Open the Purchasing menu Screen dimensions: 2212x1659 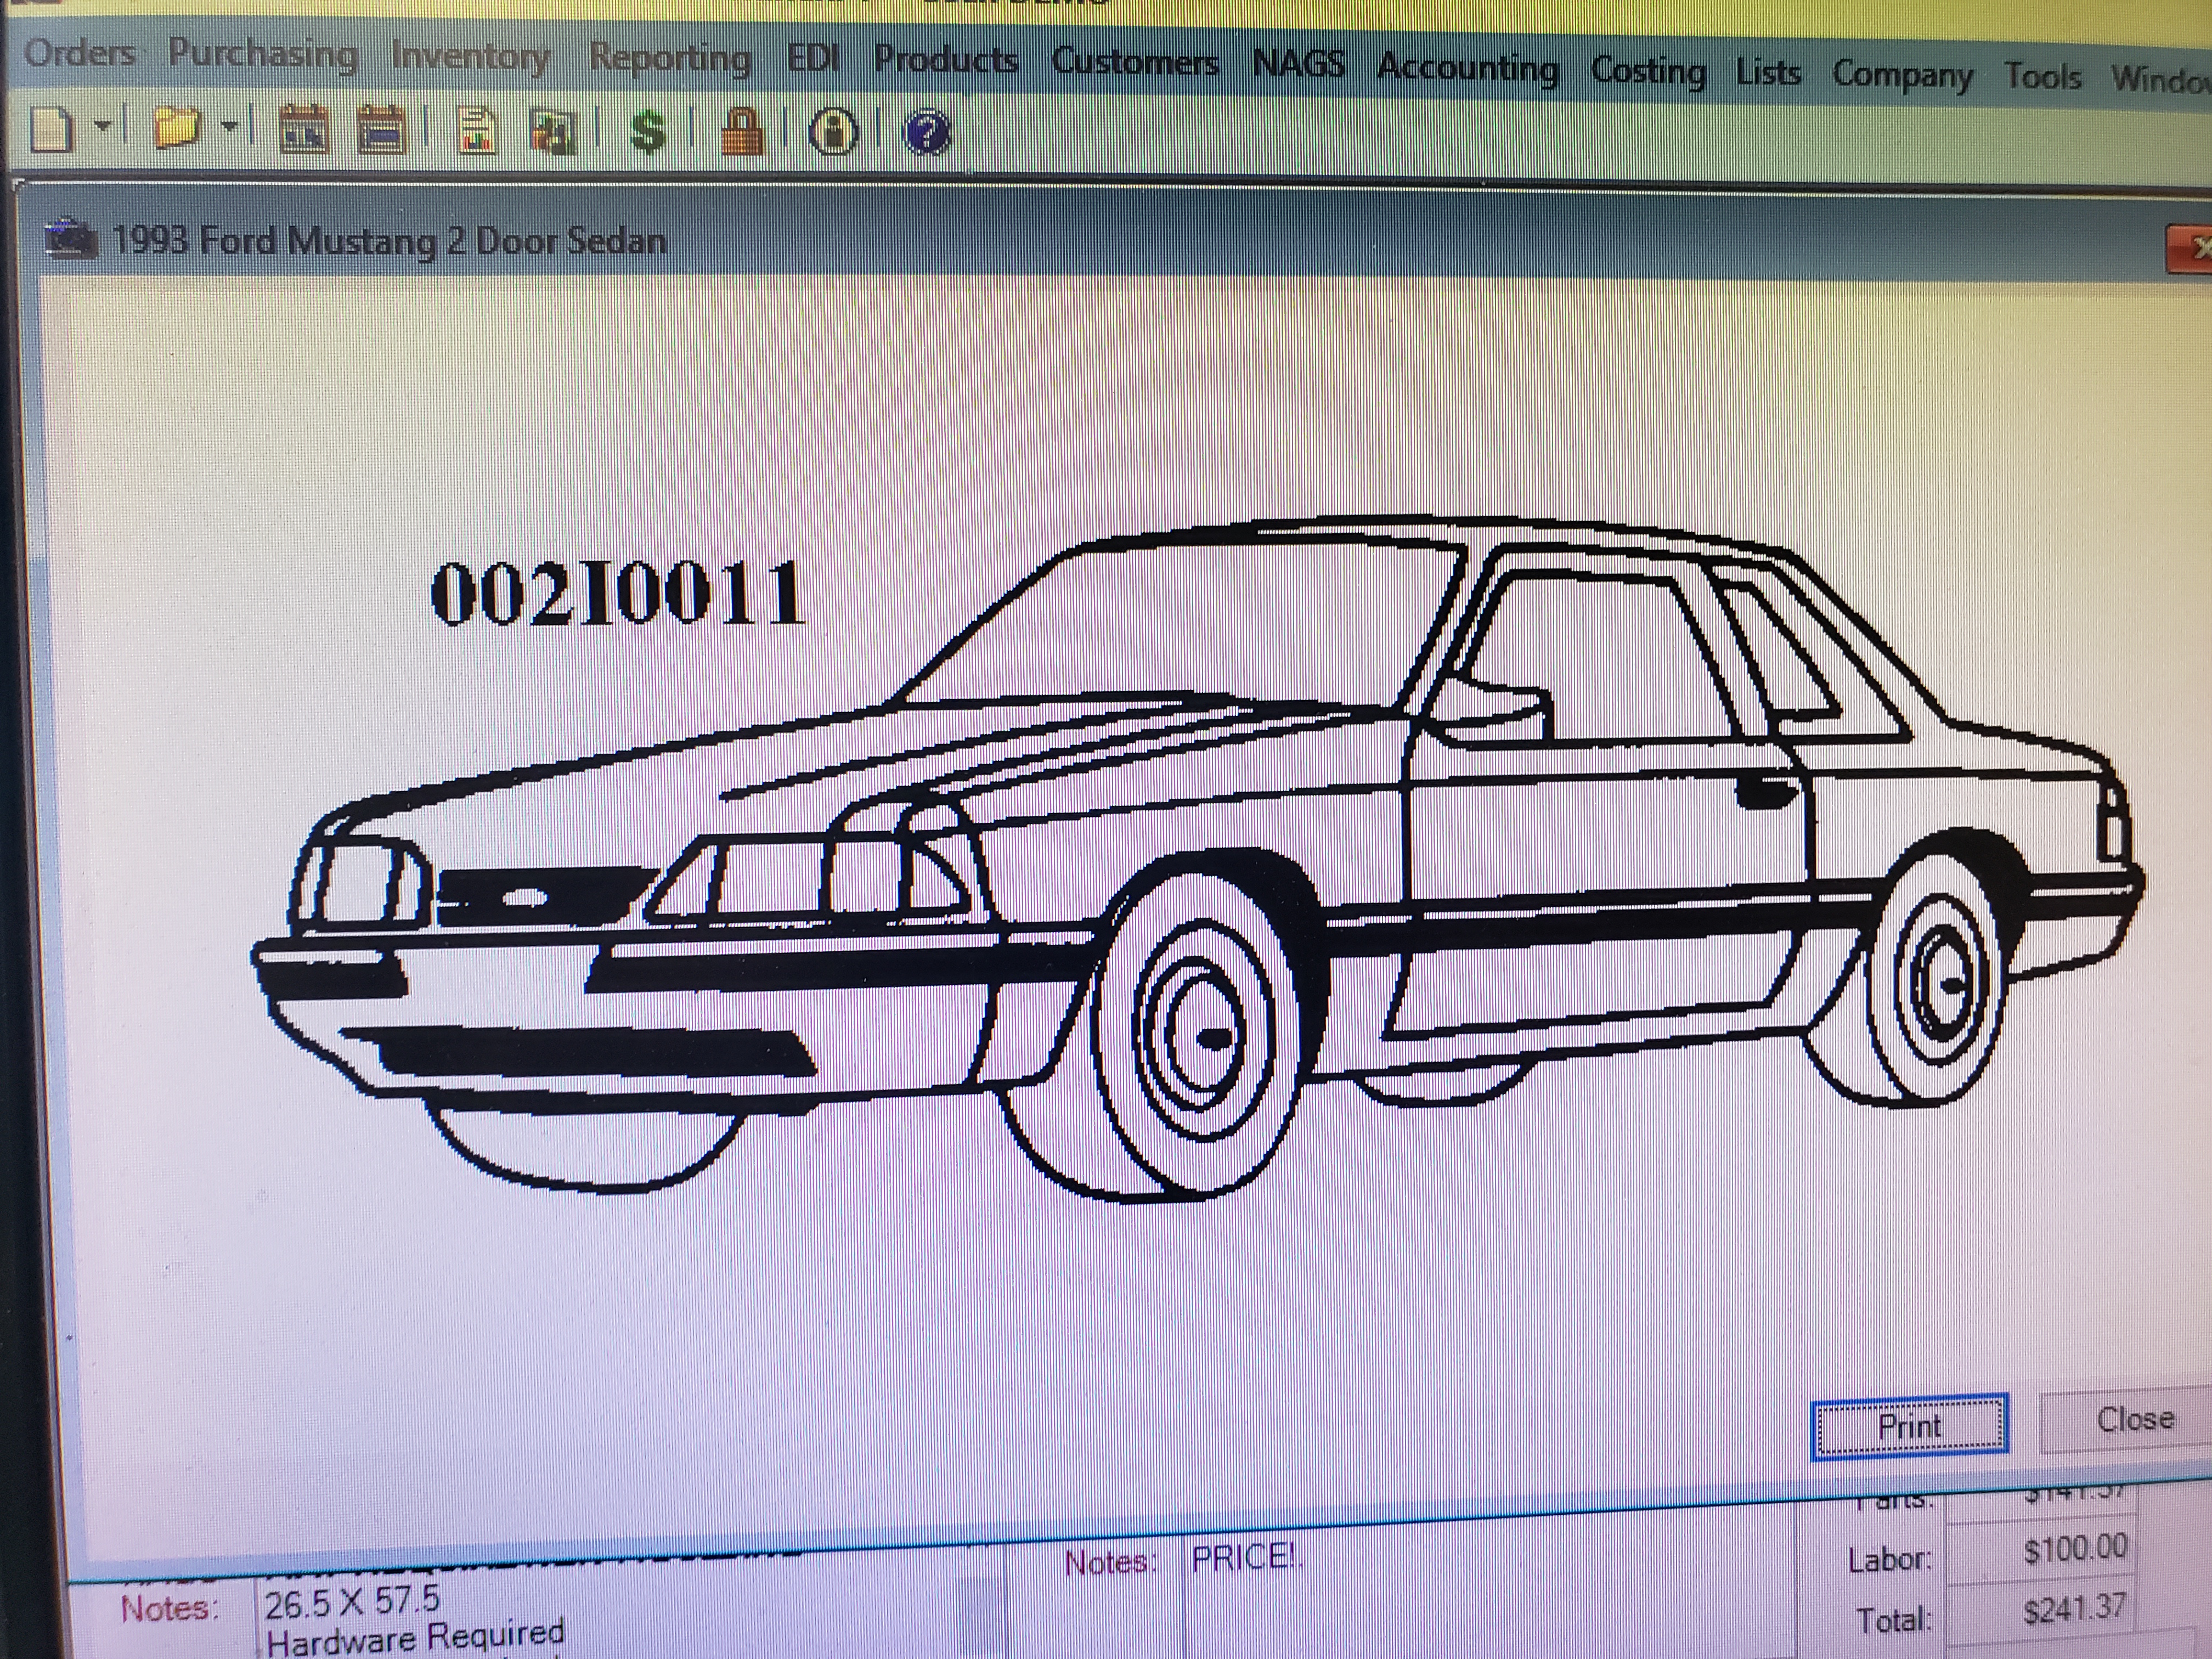(x=263, y=54)
